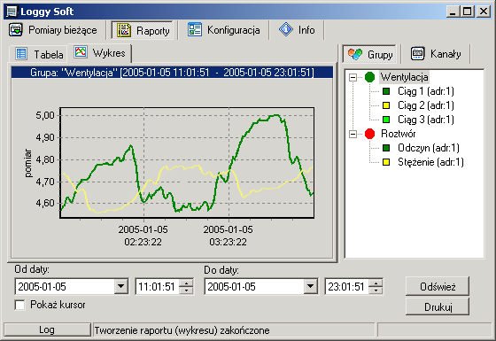The image size is (496, 341).
Task: Click the green Wentylacja group octagon icon
Action: [x=369, y=77]
